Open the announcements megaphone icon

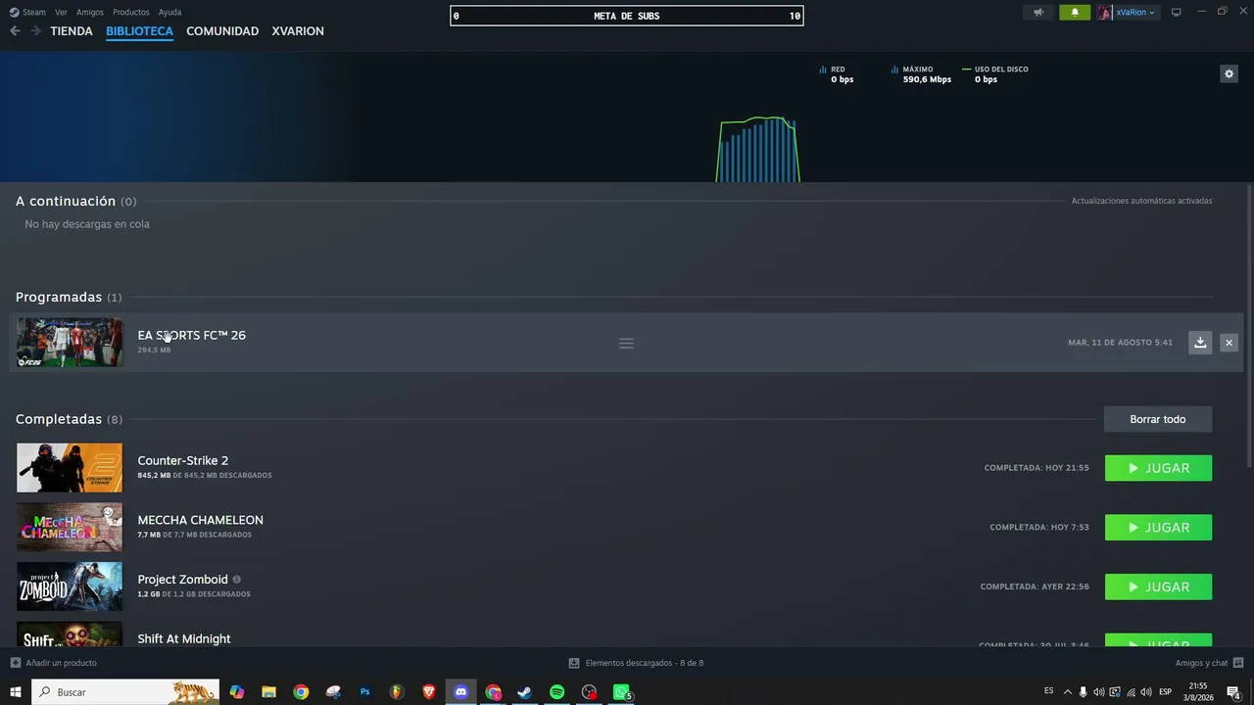pyautogui.click(x=1038, y=13)
